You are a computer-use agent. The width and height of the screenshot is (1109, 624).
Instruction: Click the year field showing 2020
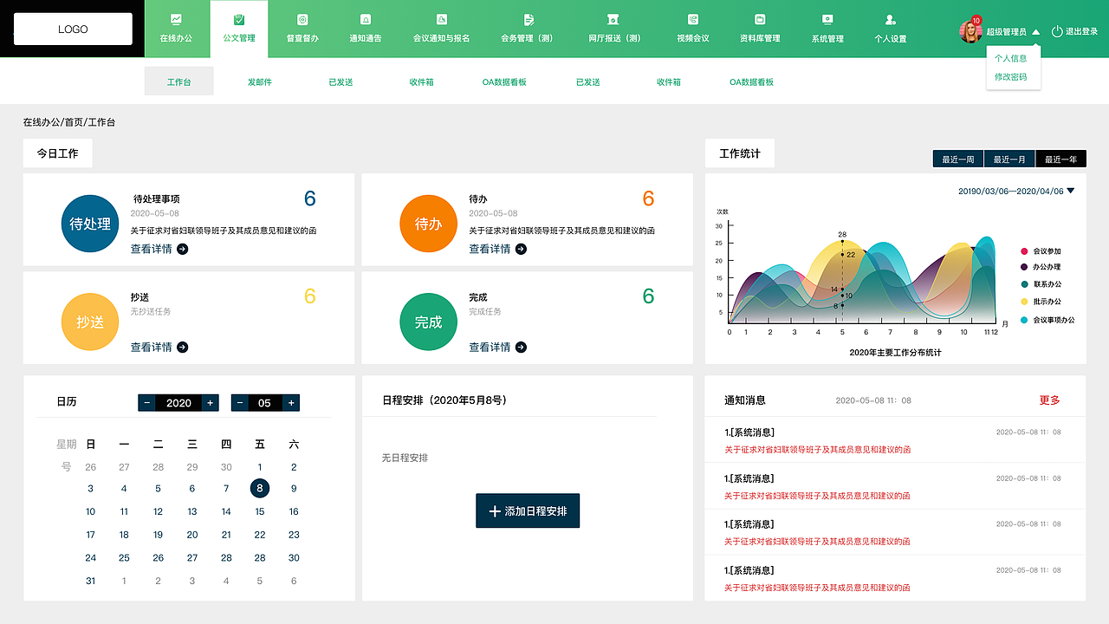[178, 403]
